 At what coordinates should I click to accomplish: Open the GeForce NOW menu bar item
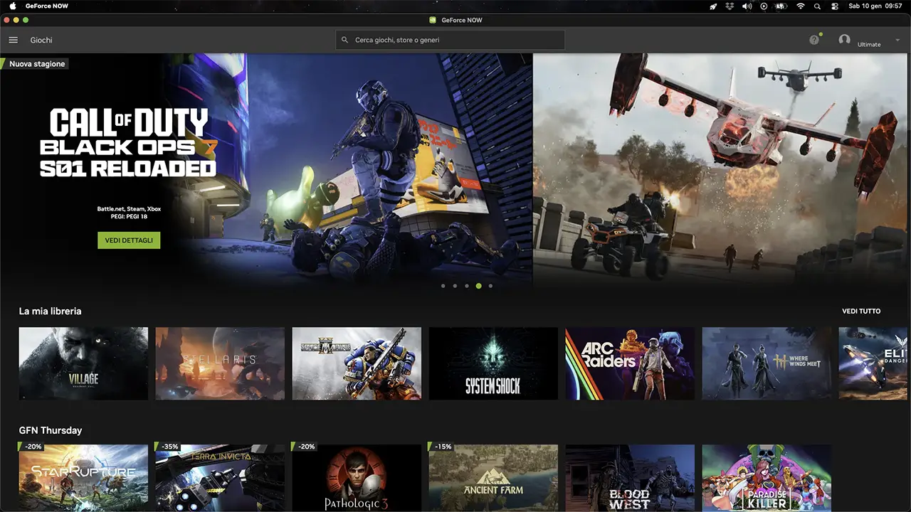pyautogui.click(x=46, y=6)
